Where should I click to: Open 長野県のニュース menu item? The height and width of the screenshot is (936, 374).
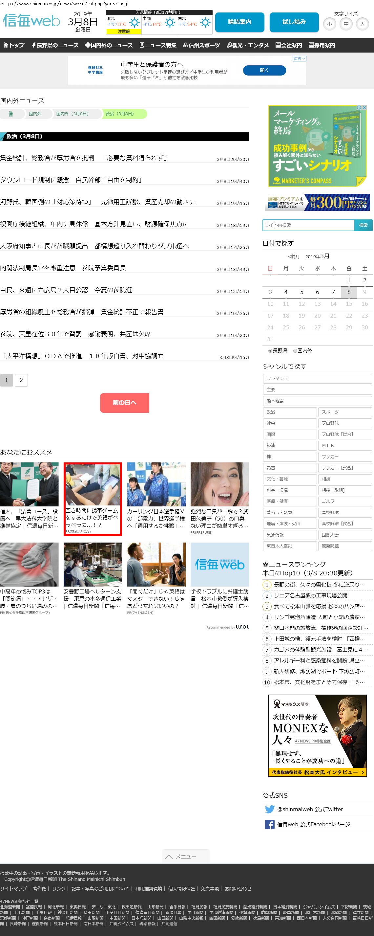(55, 45)
